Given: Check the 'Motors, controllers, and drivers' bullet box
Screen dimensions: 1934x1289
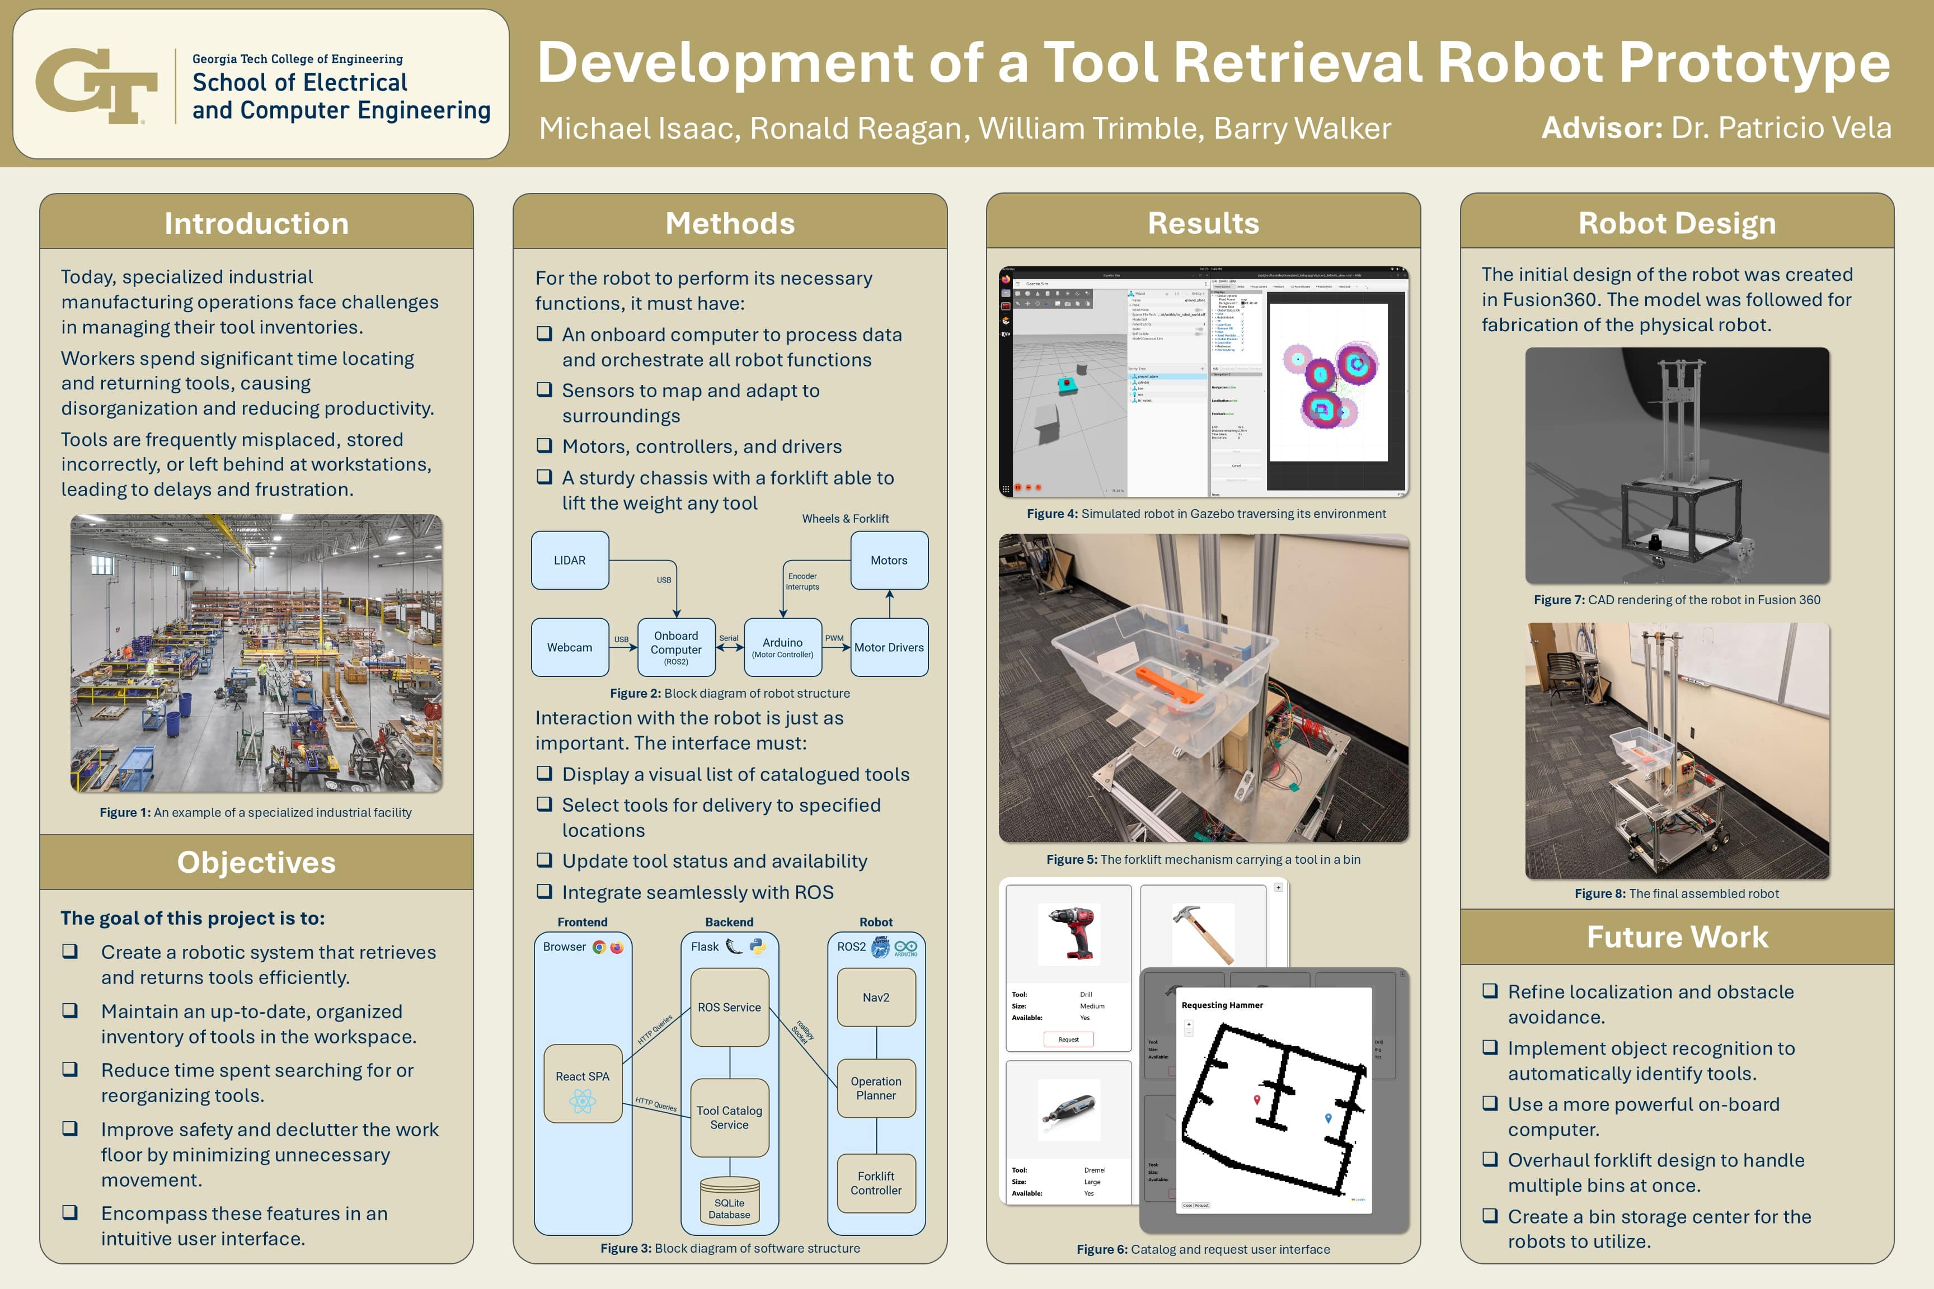Looking at the screenshot, I should [x=544, y=445].
